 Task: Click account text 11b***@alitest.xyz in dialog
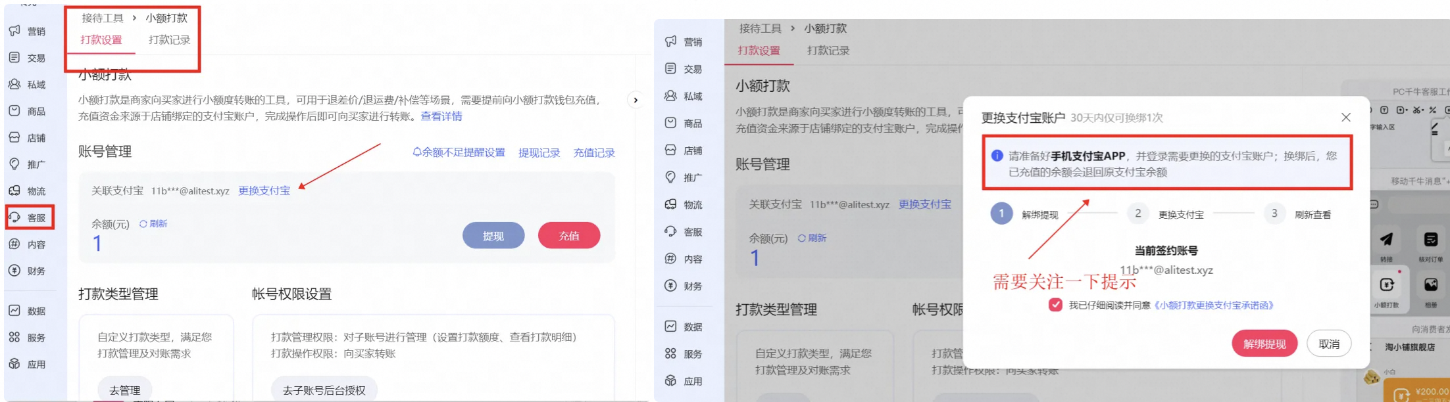point(1166,270)
